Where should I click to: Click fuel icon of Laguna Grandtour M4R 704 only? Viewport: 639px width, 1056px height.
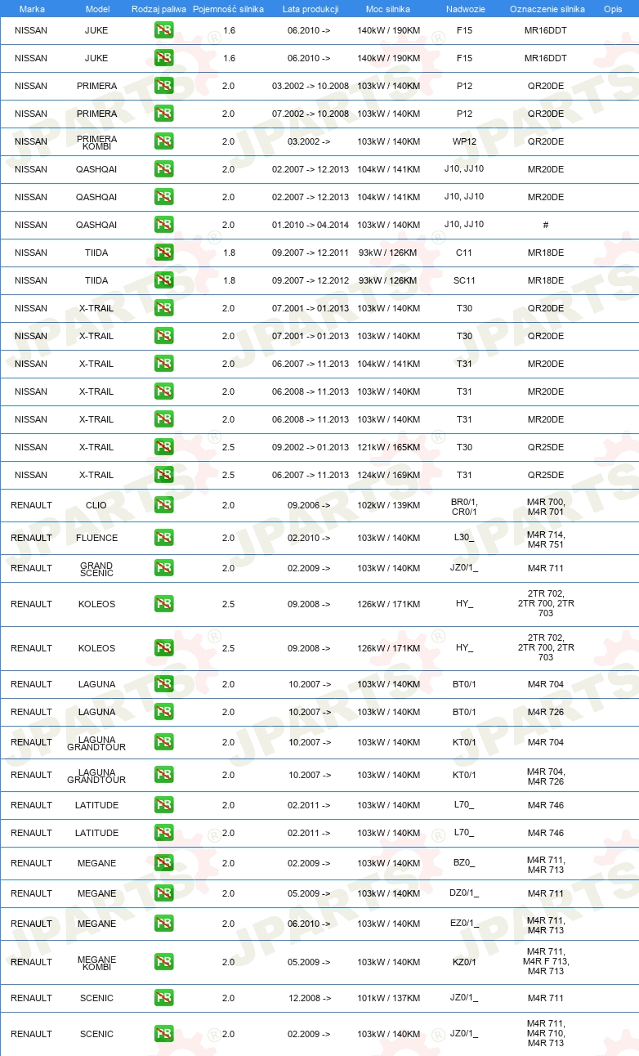pyautogui.click(x=163, y=742)
